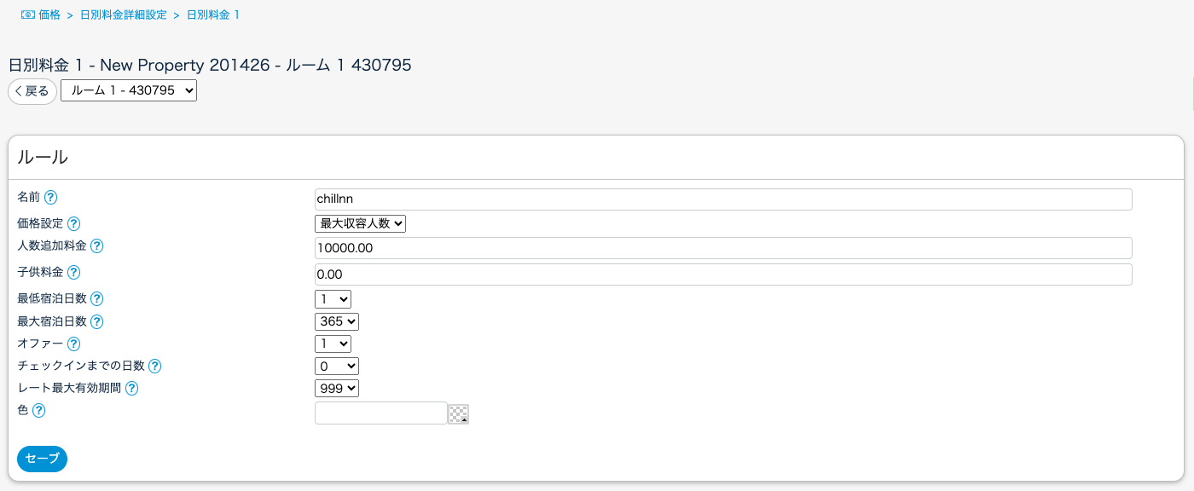
Task: Click help icon next to 色
Action: pyautogui.click(x=38, y=411)
